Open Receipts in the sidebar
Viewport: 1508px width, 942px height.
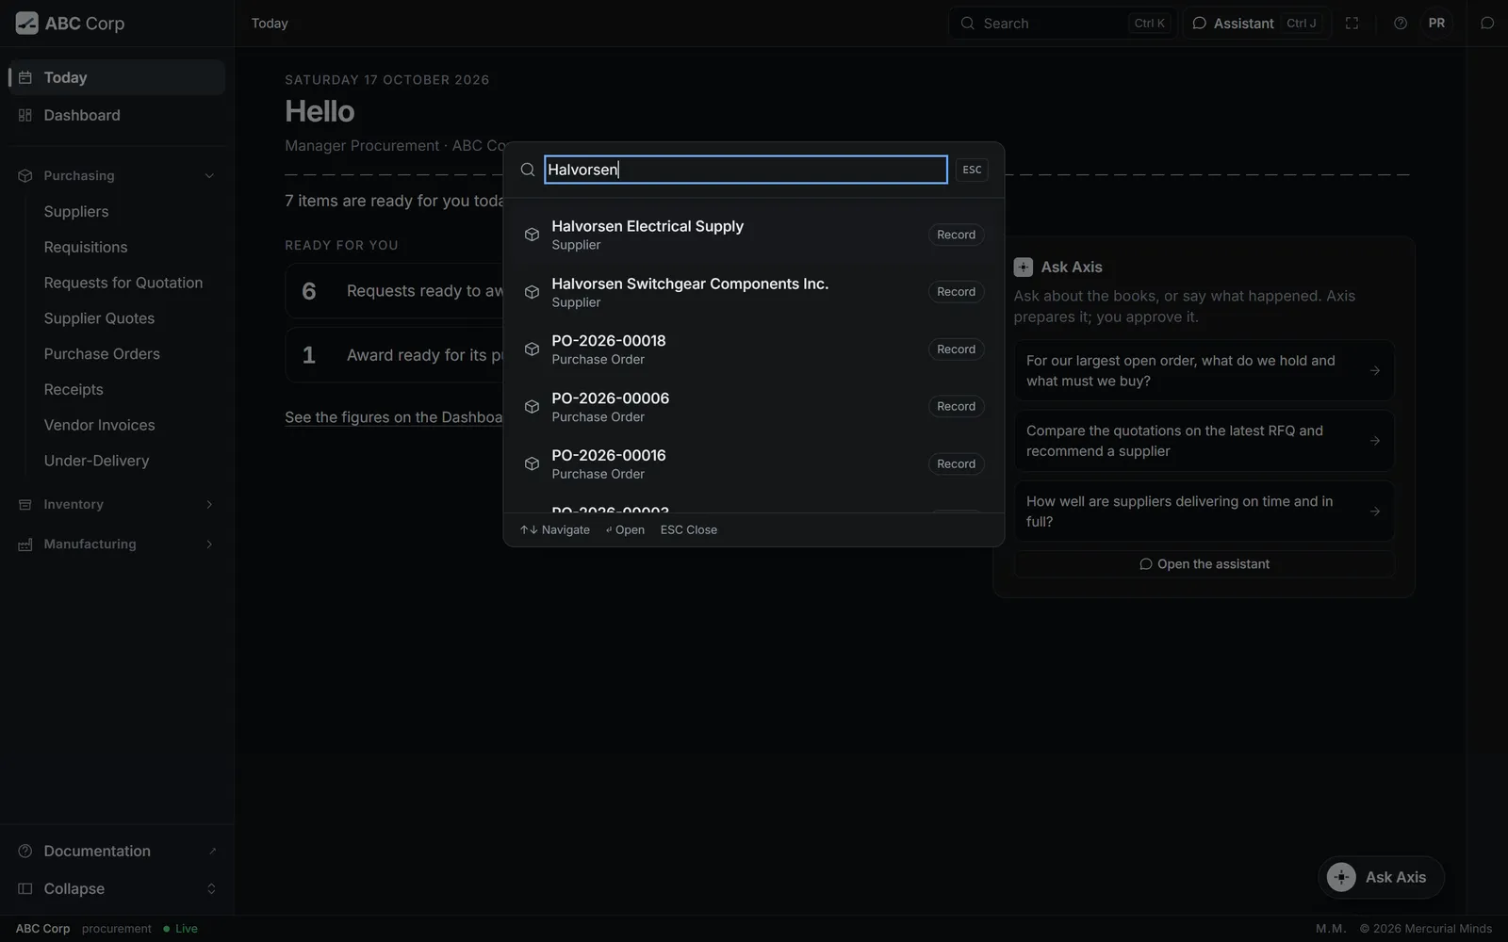click(74, 389)
